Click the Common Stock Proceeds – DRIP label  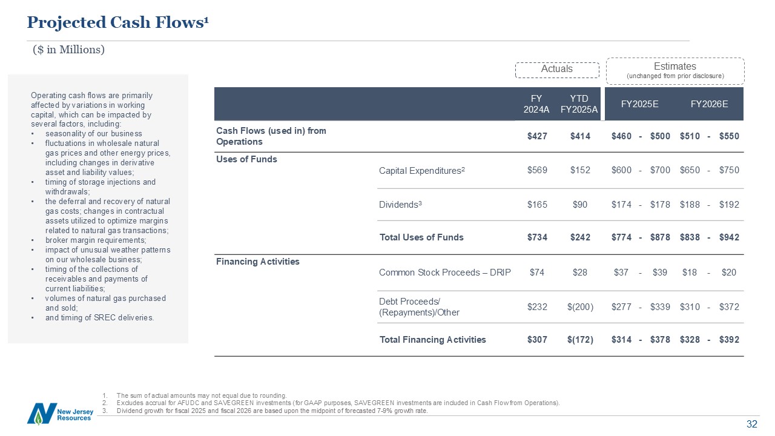pyautogui.click(x=445, y=272)
